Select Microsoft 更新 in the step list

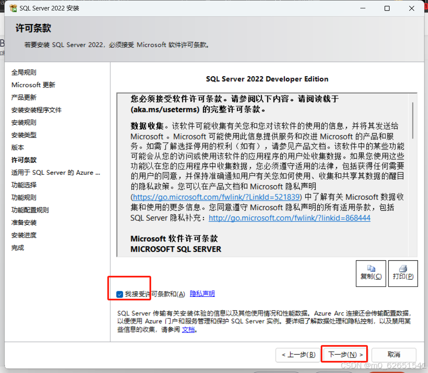pyautogui.click(x=33, y=85)
